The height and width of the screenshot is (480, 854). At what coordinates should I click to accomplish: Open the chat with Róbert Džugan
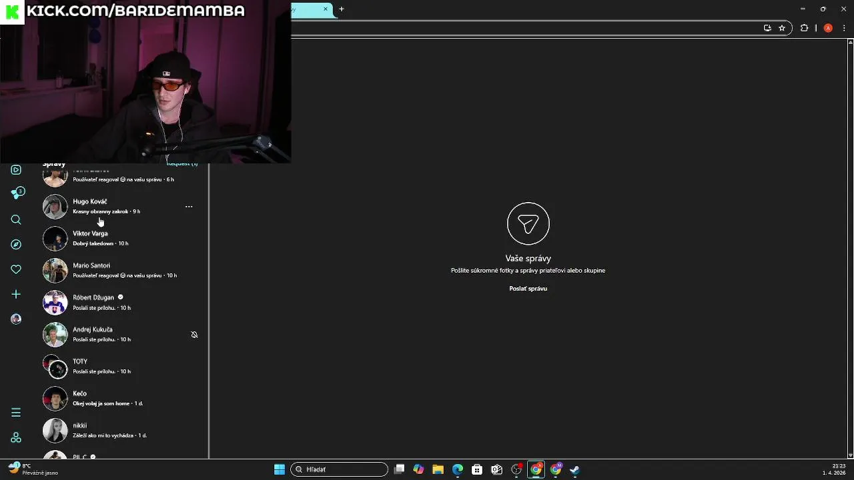click(120, 303)
